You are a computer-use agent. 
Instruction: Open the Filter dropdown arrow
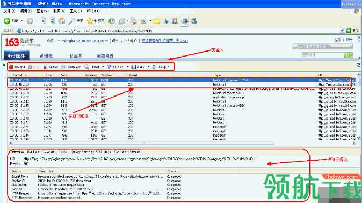128,67
